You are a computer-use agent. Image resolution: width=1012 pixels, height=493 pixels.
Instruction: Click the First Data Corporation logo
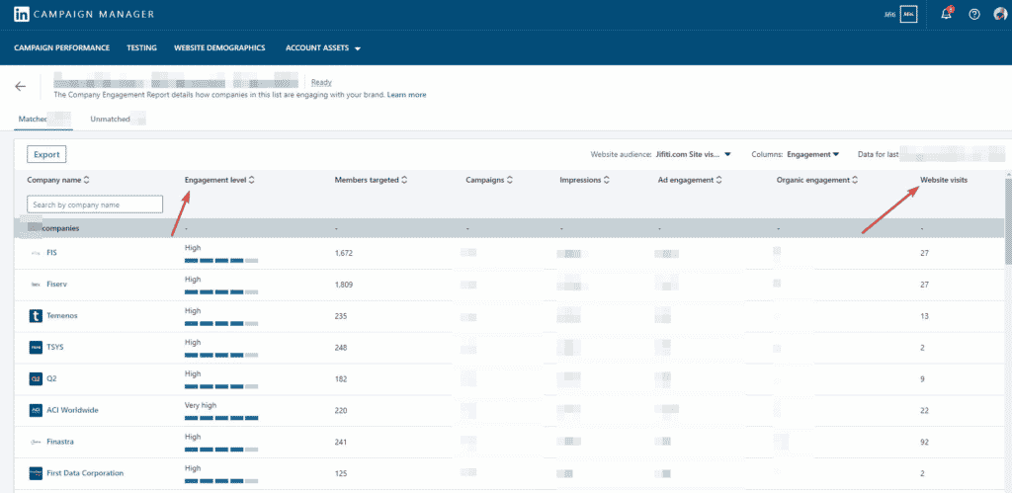(x=36, y=473)
